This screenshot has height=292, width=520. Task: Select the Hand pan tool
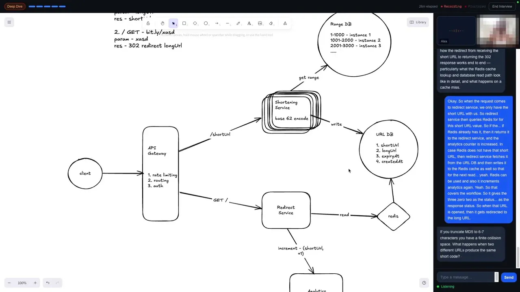(162, 24)
